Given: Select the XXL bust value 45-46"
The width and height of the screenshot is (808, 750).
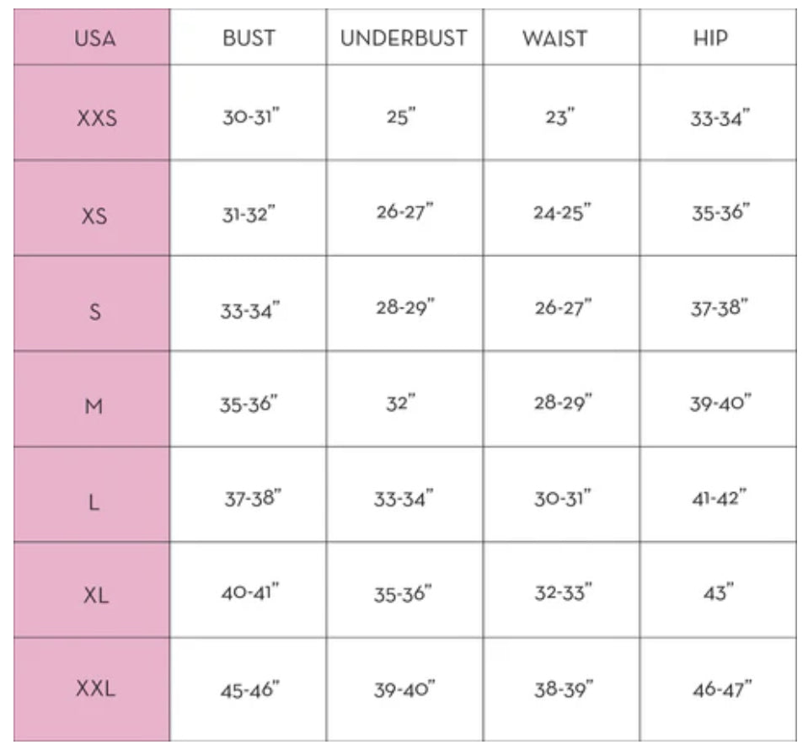Looking at the screenshot, I should tap(250, 690).
